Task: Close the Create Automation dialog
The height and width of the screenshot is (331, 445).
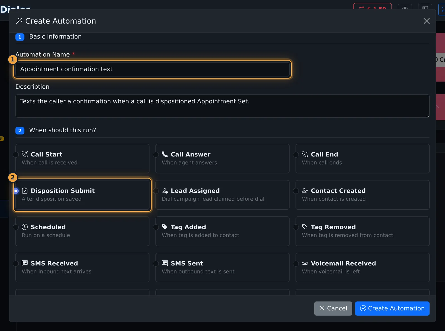Action: point(426,21)
